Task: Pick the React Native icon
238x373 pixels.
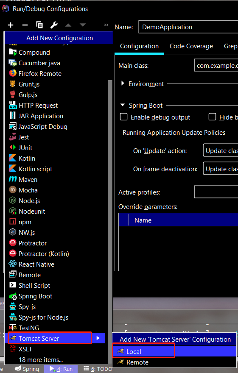Action: coord(13,264)
